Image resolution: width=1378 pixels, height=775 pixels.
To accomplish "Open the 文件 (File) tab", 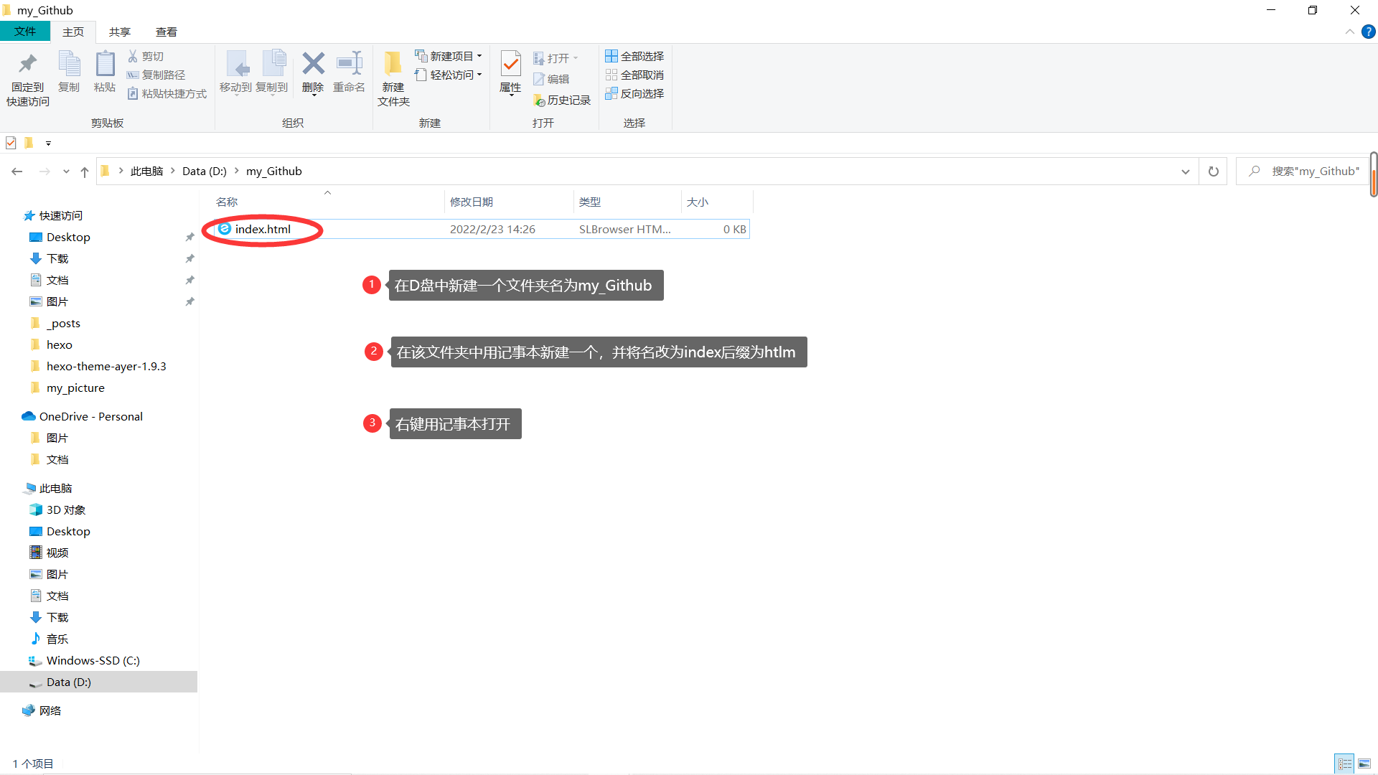I will (x=25, y=32).
